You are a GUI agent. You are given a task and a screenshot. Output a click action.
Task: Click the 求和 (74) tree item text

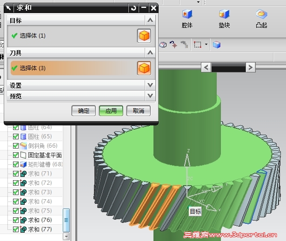point(40,202)
